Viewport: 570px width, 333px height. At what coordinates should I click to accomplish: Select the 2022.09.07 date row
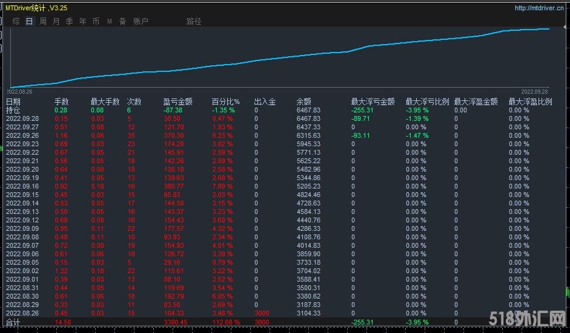pyautogui.click(x=22, y=245)
